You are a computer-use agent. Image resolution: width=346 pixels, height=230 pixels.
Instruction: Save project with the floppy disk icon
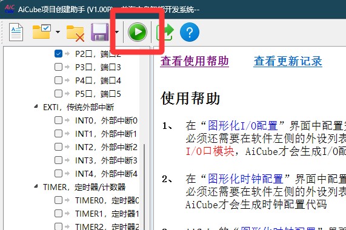pyautogui.click(x=100, y=32)
